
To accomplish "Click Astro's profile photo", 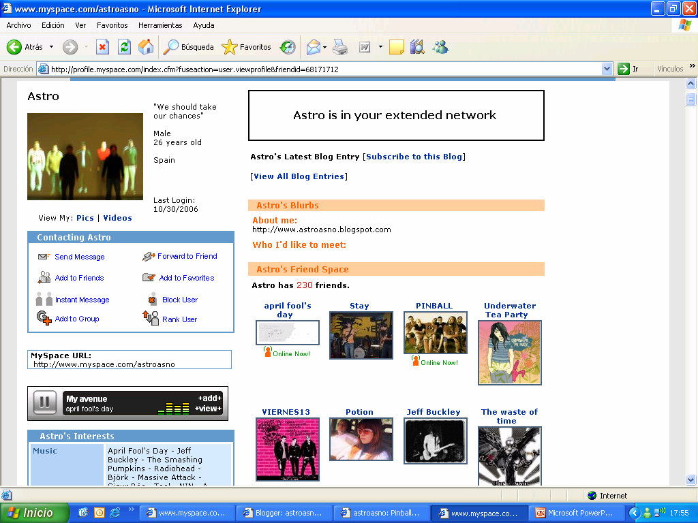I will [85, 157].
